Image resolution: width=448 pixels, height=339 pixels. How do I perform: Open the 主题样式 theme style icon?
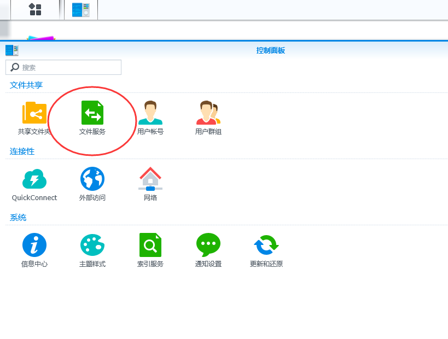92,245
